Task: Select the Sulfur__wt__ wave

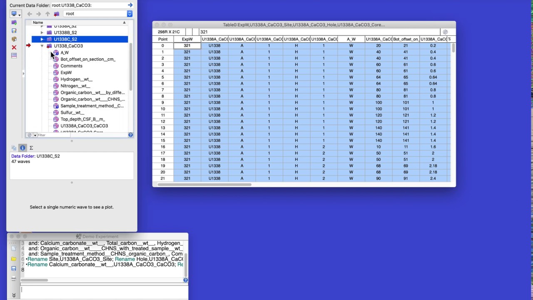Action: [72, 112]
